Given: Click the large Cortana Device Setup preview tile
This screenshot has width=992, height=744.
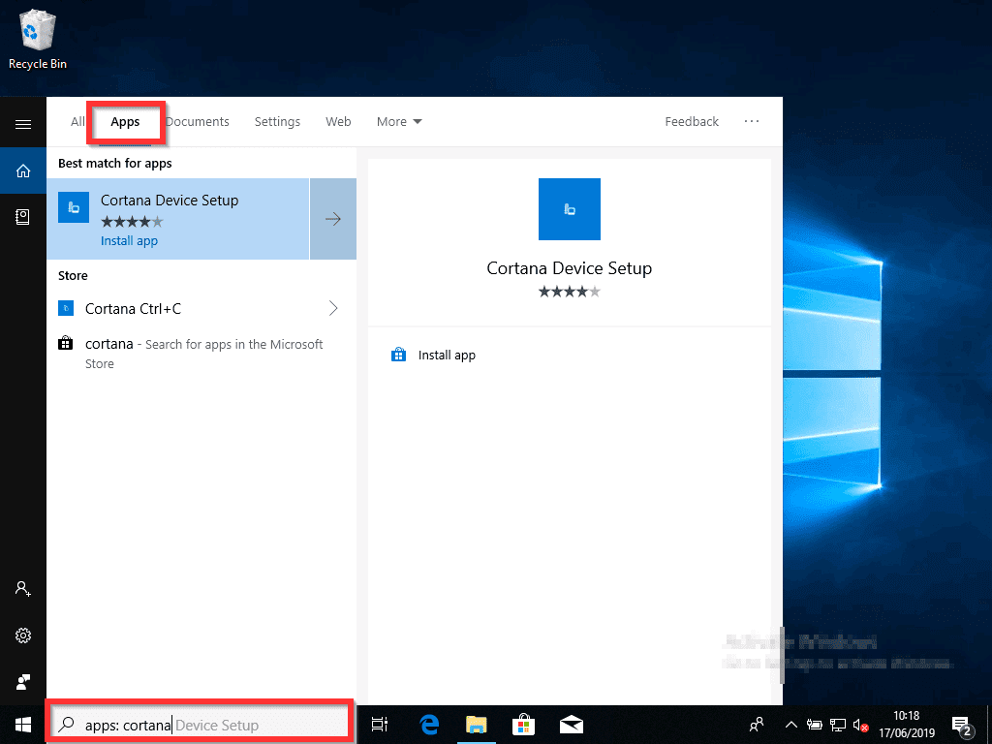Looking at the screenshot, I should [570, 209].
